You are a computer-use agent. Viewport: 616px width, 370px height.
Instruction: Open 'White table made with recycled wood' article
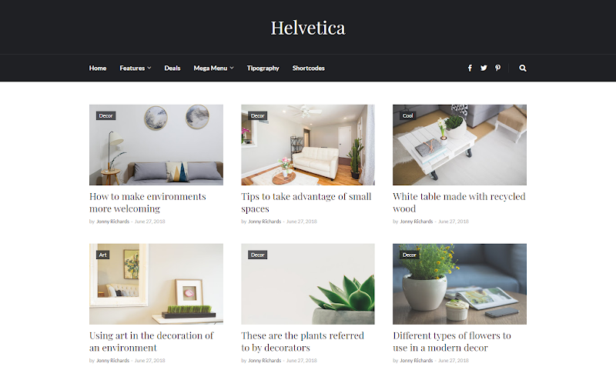click(459, 202)
